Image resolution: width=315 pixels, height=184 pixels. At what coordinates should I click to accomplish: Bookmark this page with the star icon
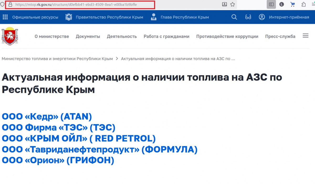click(232, 4)
